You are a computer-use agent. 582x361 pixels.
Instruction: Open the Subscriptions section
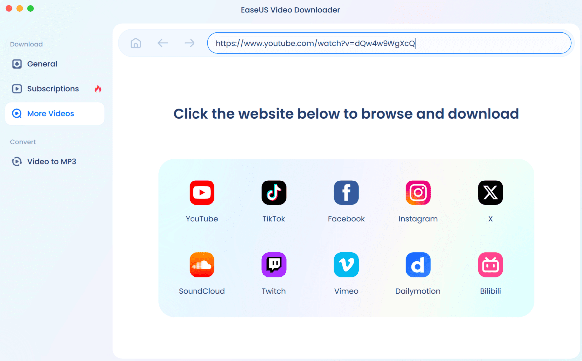click(55, 89)
